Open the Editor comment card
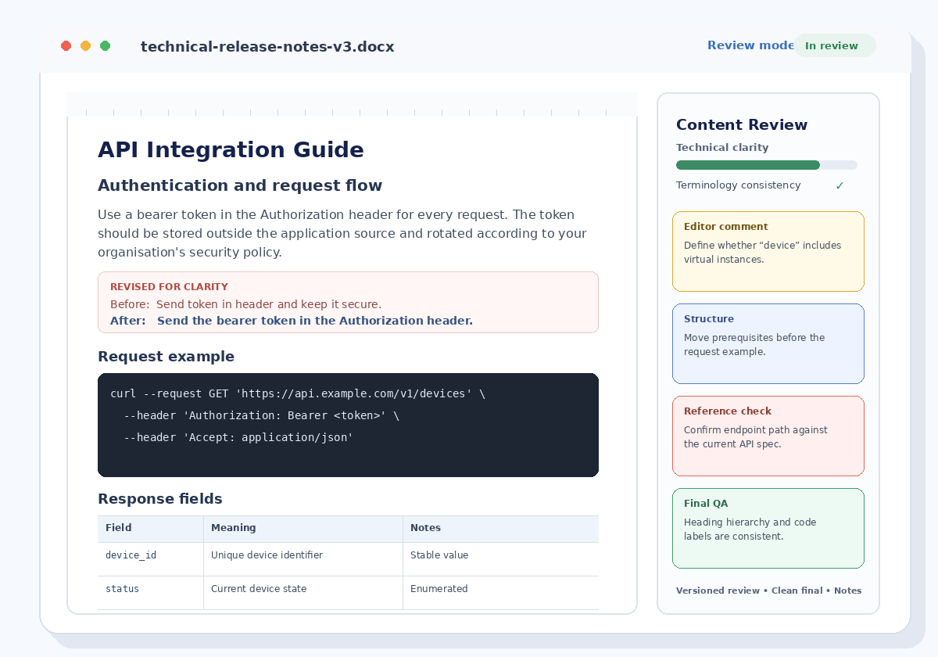Viewport: 938px width, 657px height. (x=768, y=251)
